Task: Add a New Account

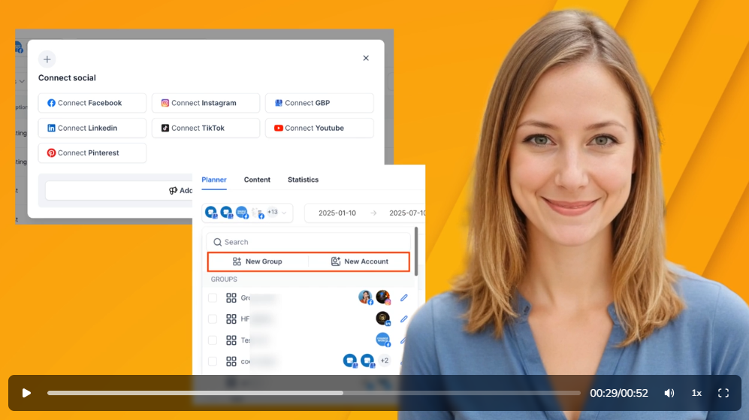Action: coord(359,261)
